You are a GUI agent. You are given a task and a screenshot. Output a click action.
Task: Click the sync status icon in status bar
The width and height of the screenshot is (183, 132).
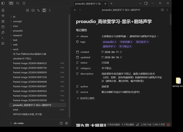coord(168,125)
